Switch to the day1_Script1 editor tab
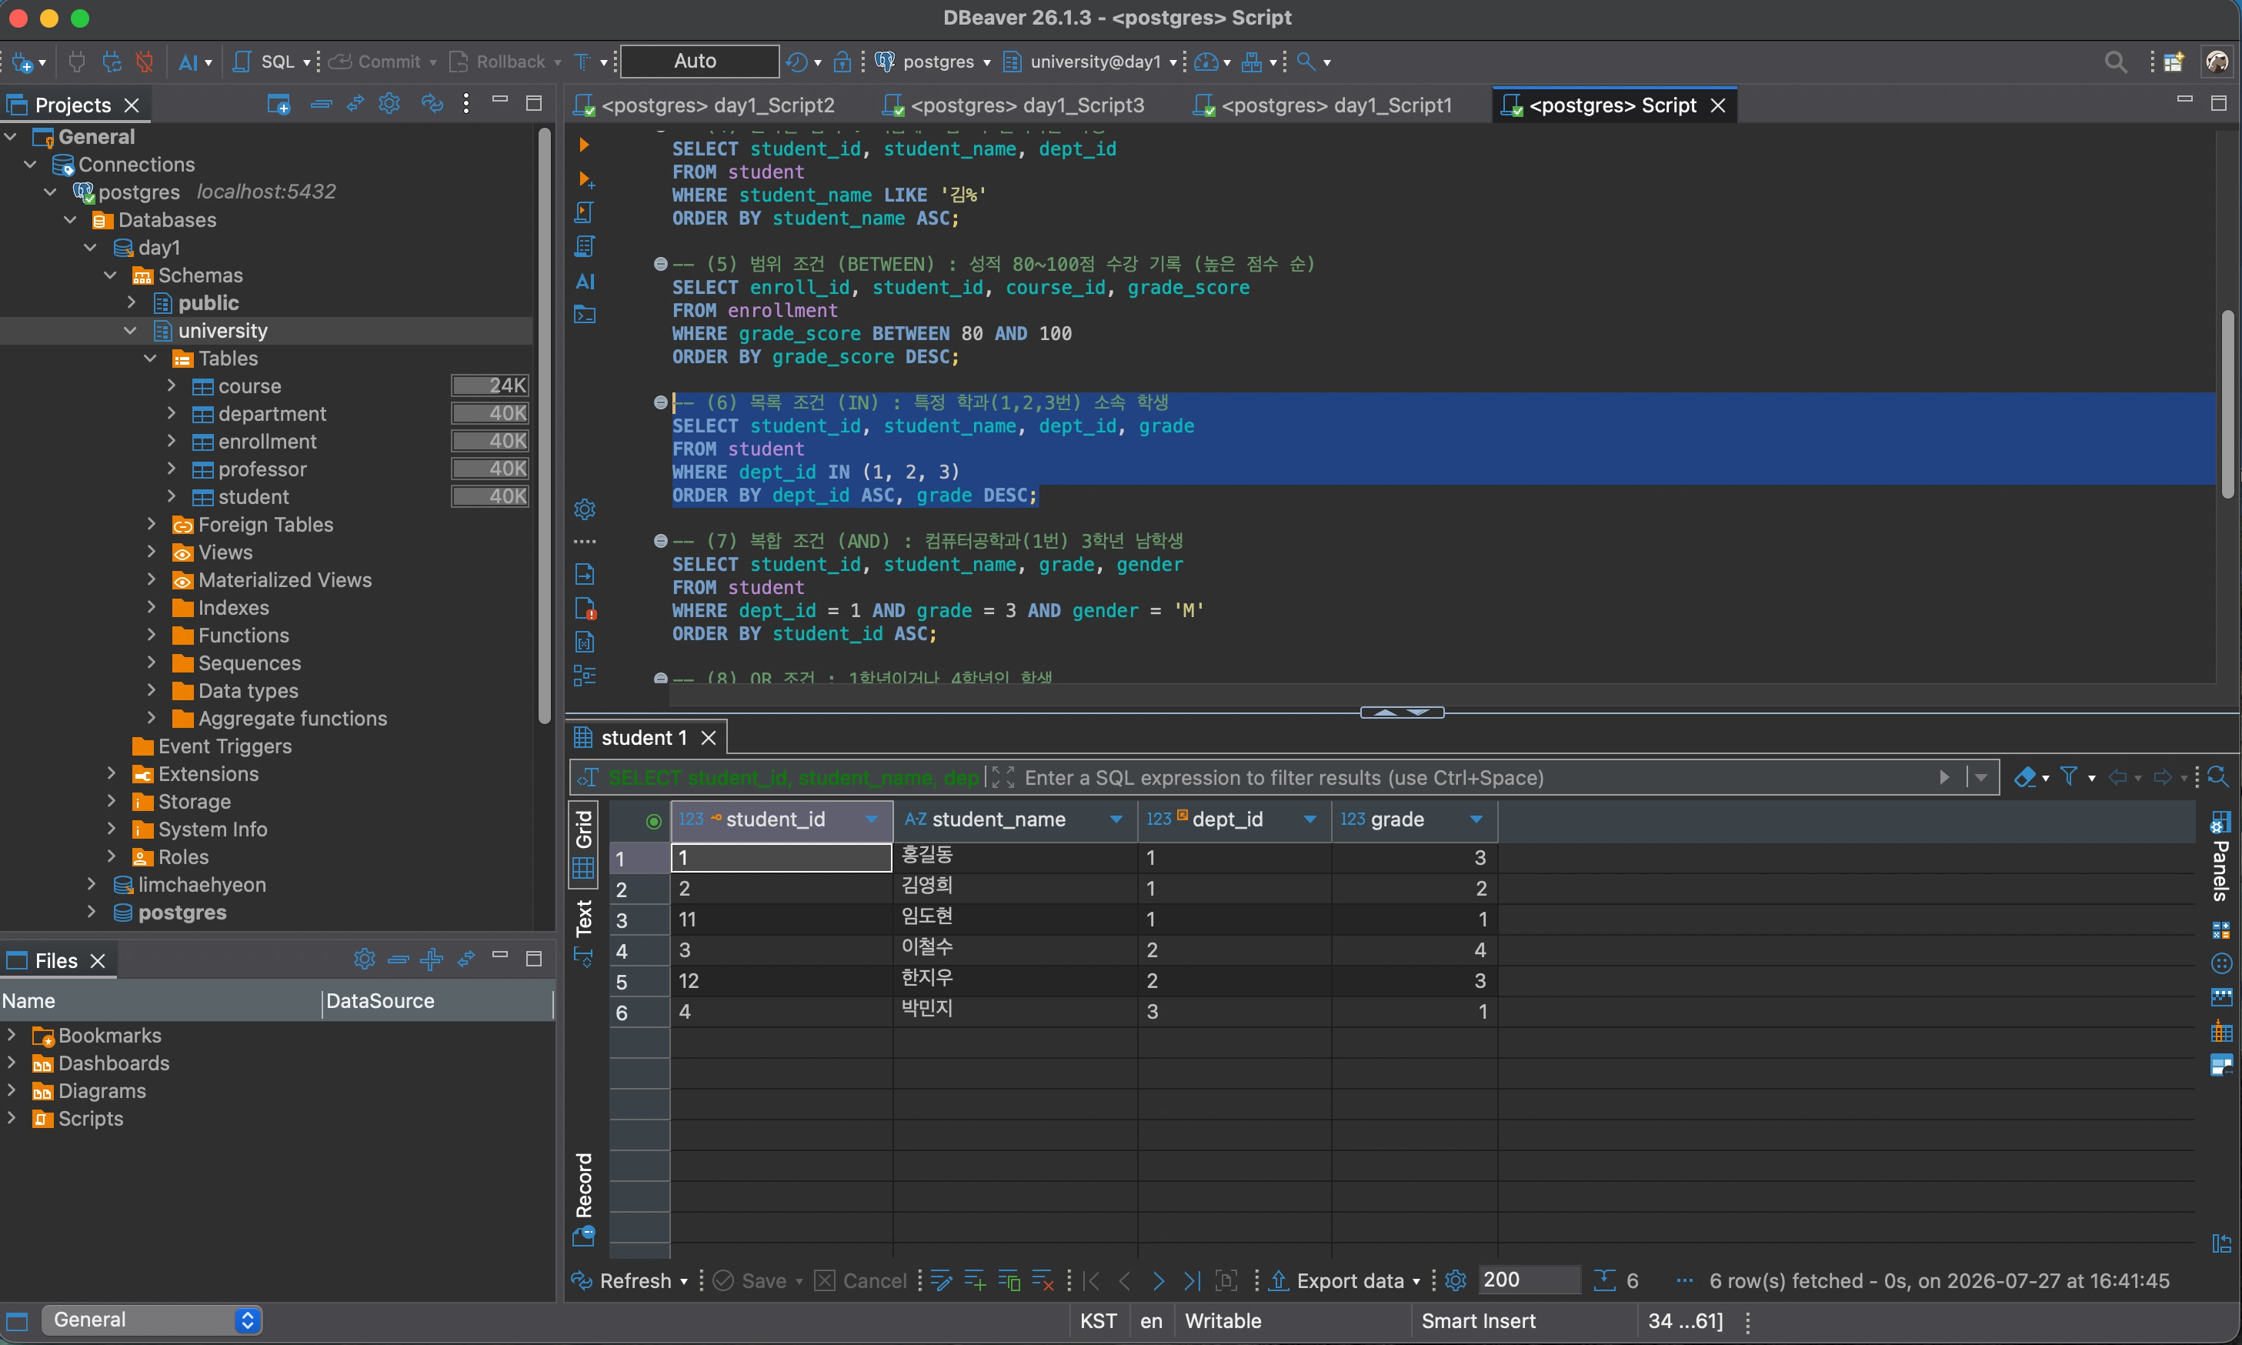The image size is (2242, 1345). pos(1323,105)
